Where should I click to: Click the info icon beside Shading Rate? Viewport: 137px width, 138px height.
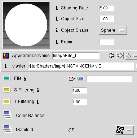tap(57, 8)
